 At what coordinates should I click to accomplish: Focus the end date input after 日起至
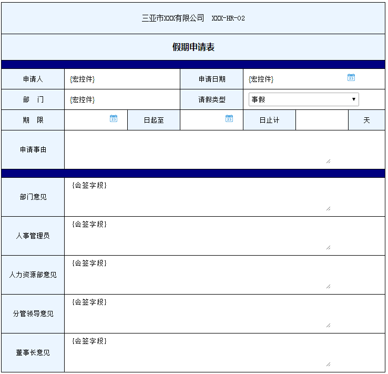[202, 120]
